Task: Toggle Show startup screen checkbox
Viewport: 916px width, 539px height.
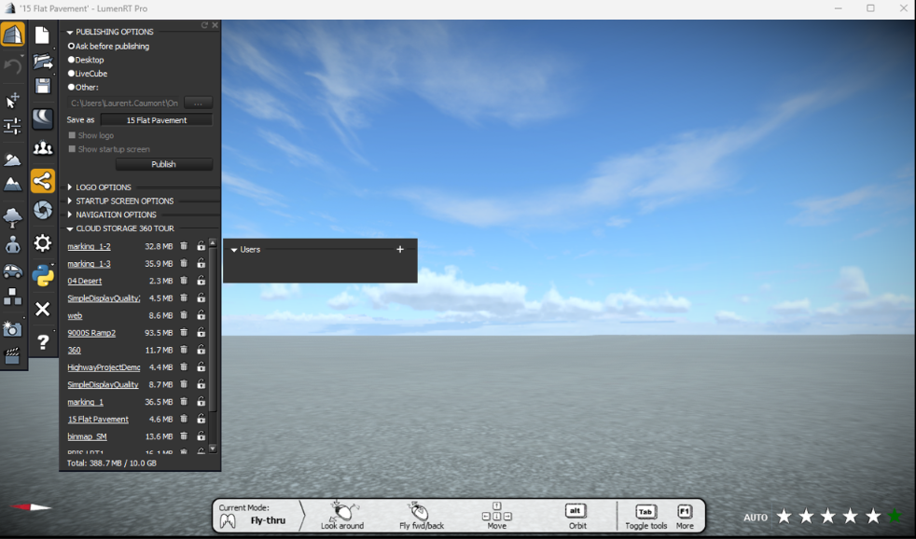Action: pyautogui.click(x=72, y=149)
